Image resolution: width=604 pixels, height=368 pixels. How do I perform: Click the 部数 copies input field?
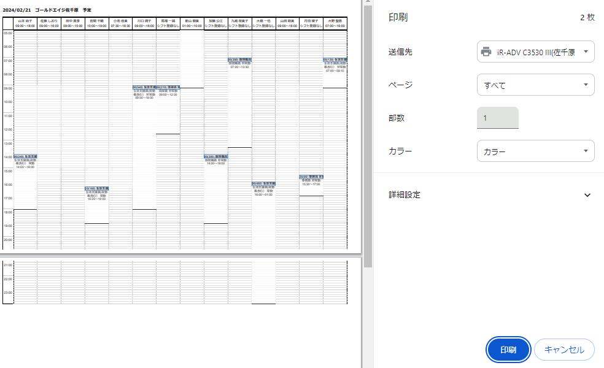point(497,118)
